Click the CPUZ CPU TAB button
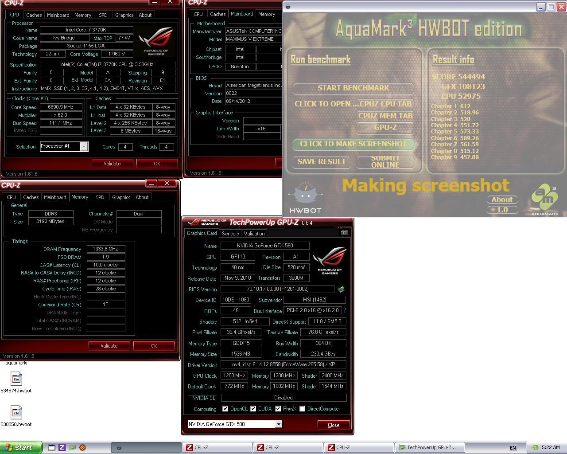Image resolution: width=567 pixels, height=454 pixels. 385,104
